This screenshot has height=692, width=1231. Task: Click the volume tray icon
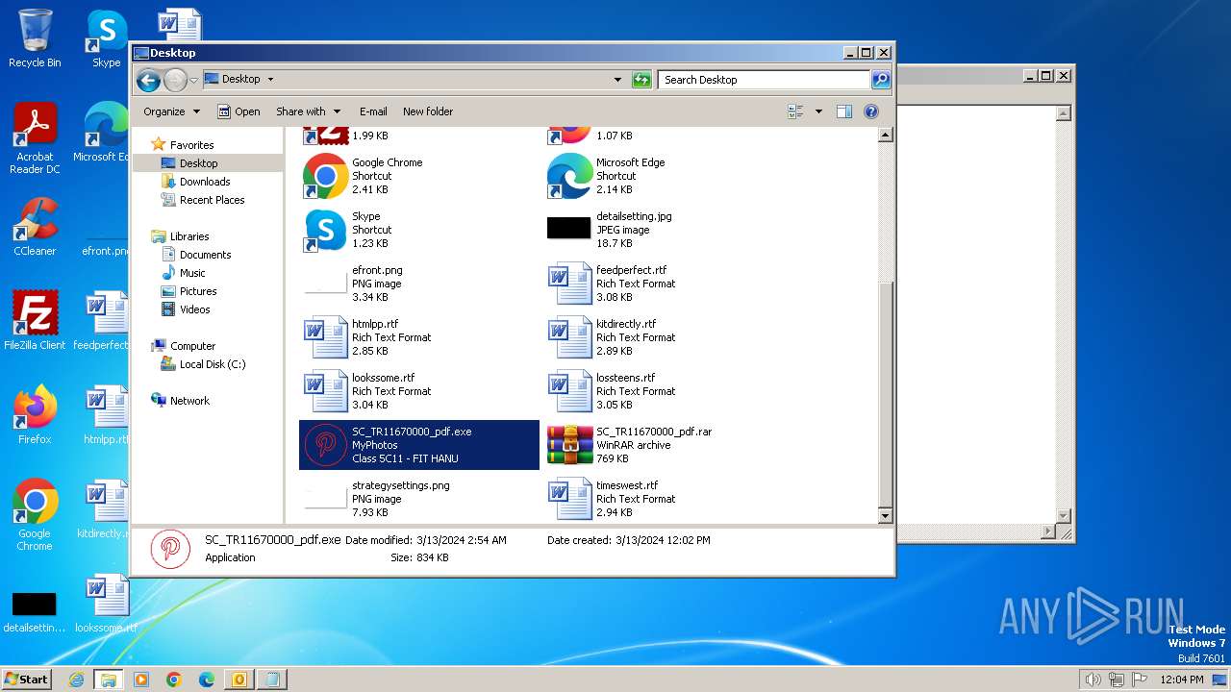click(1093, 680)
